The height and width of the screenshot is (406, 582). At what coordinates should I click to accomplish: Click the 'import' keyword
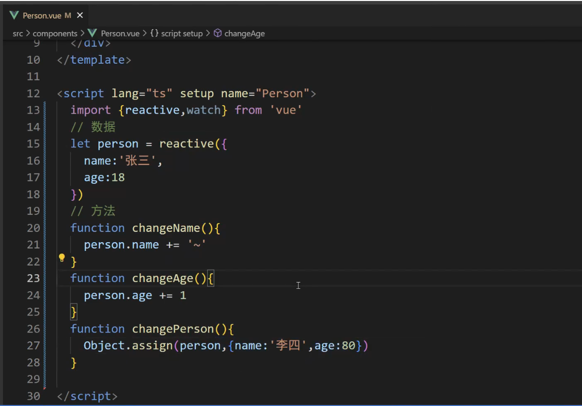coord(91,110)
